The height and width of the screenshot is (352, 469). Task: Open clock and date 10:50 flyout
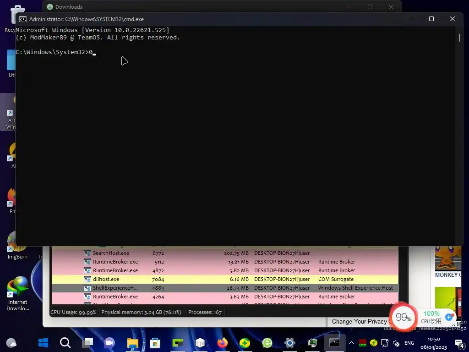pos(433,343)
